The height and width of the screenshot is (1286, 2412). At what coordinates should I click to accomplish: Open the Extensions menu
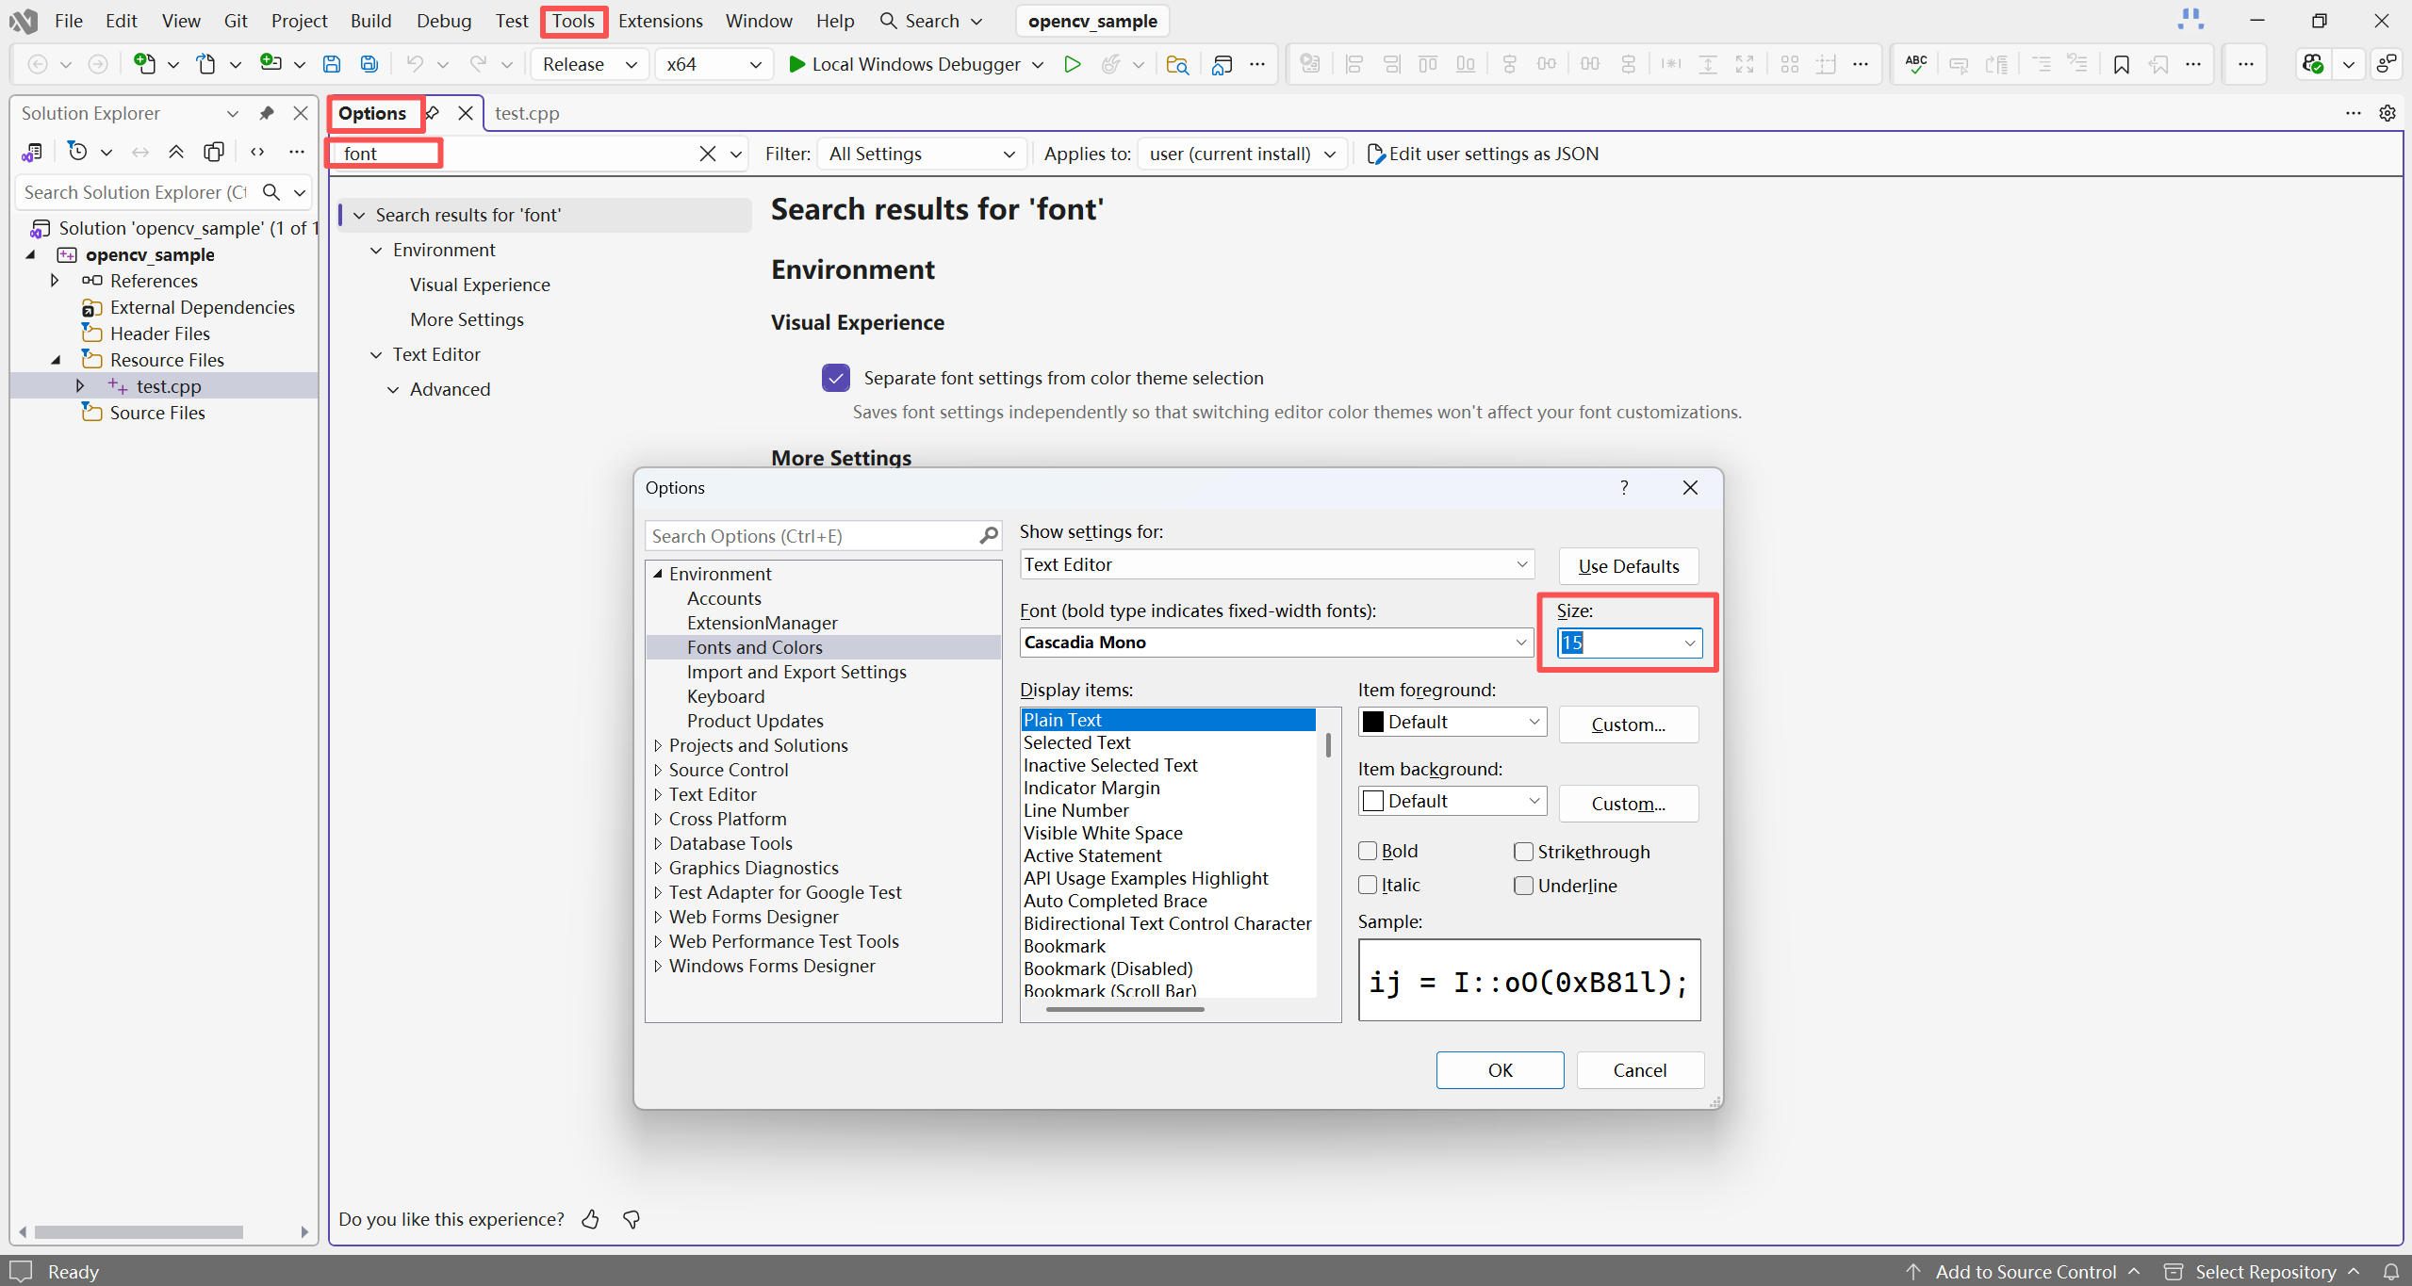(x=660, y=21)
